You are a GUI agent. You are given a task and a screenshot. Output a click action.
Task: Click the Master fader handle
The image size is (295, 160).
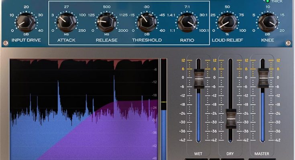coord(263,78)
